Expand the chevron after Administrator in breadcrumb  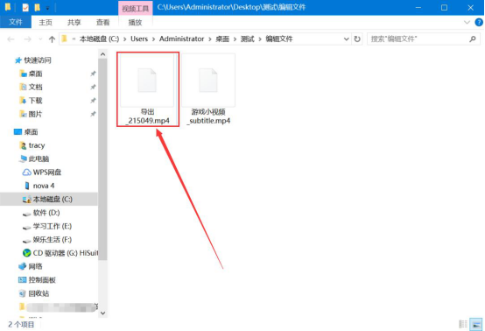[x=210, y=39]
